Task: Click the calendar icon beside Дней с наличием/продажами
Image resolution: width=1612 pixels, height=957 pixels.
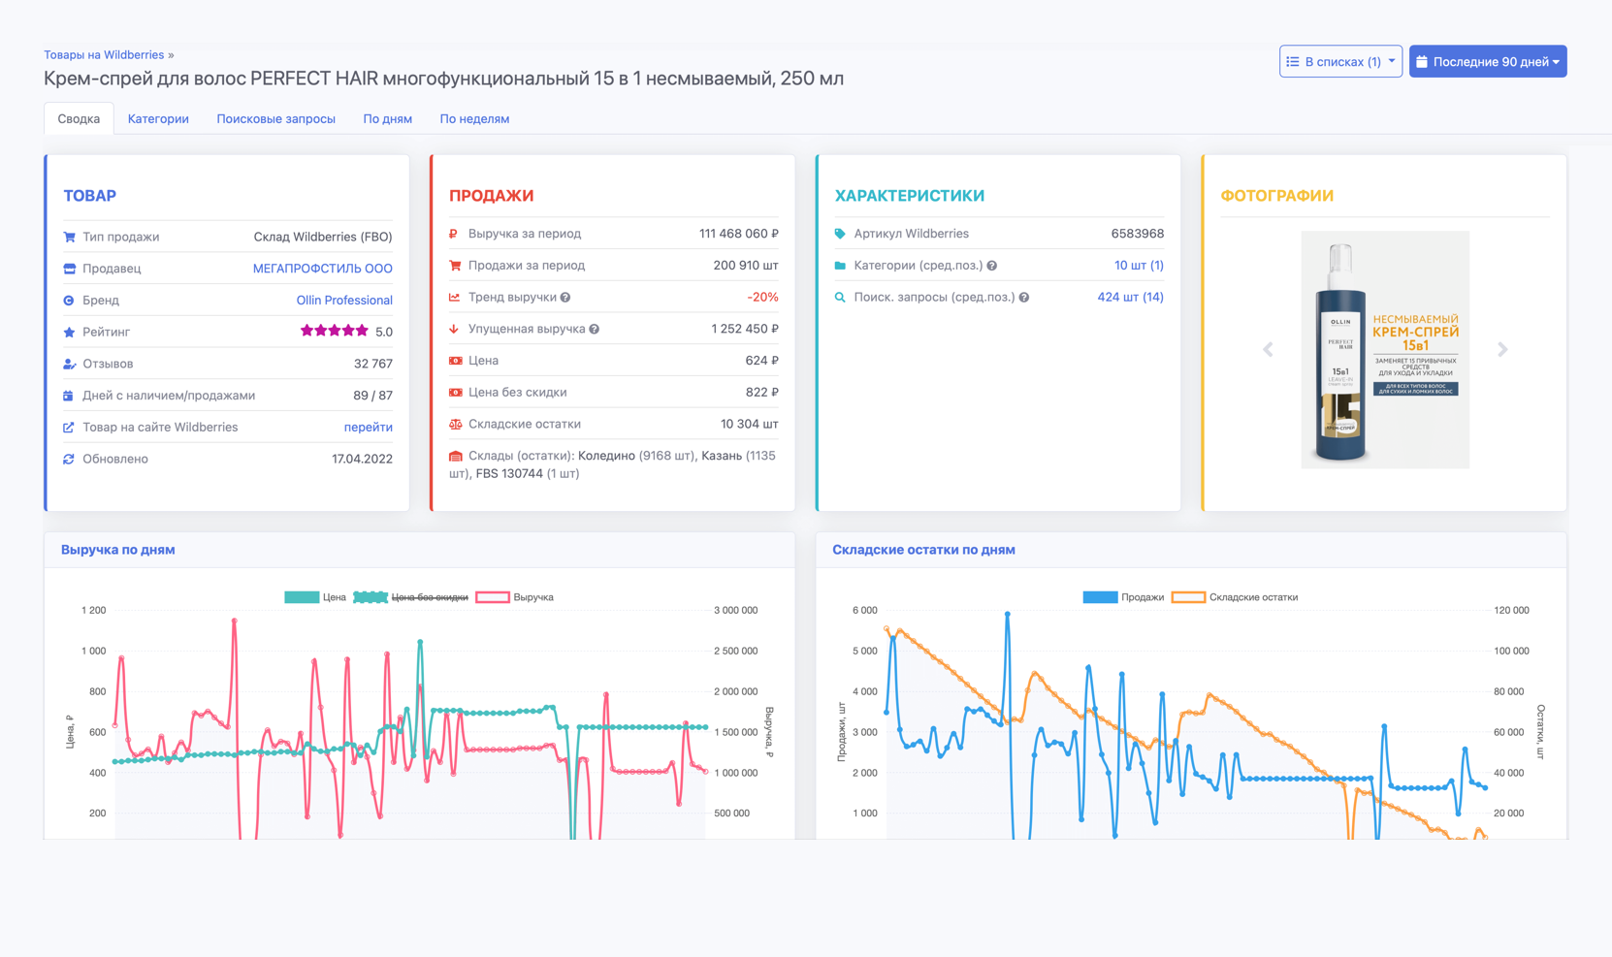Action: pos(68,396)
